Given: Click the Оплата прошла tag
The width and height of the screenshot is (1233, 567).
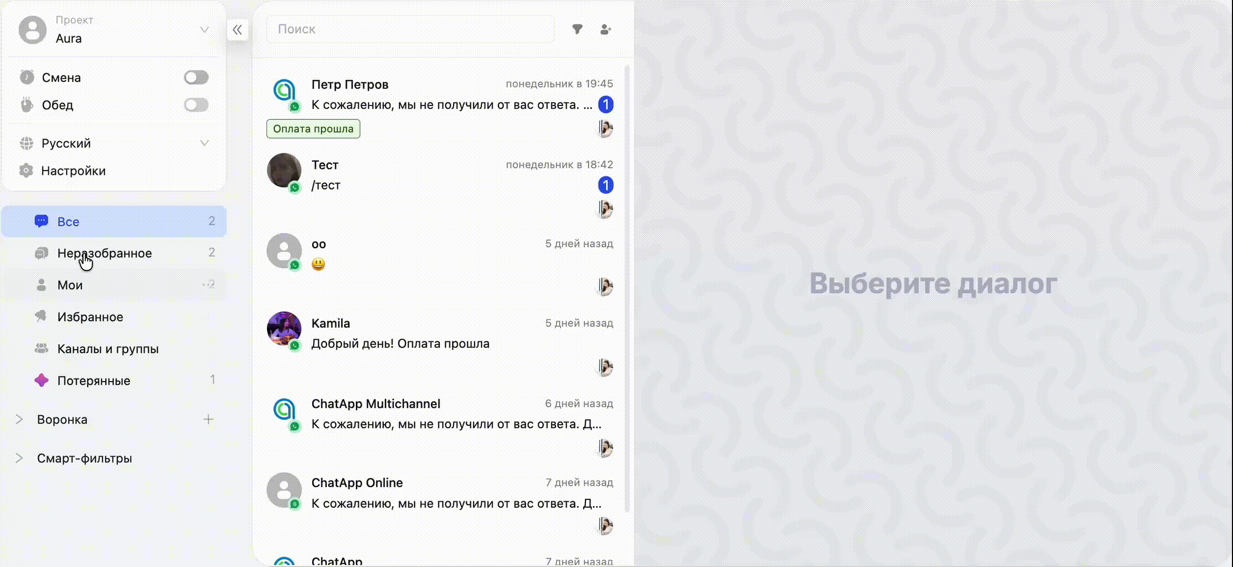Looking at the screenshot, I should click(313, 129).
